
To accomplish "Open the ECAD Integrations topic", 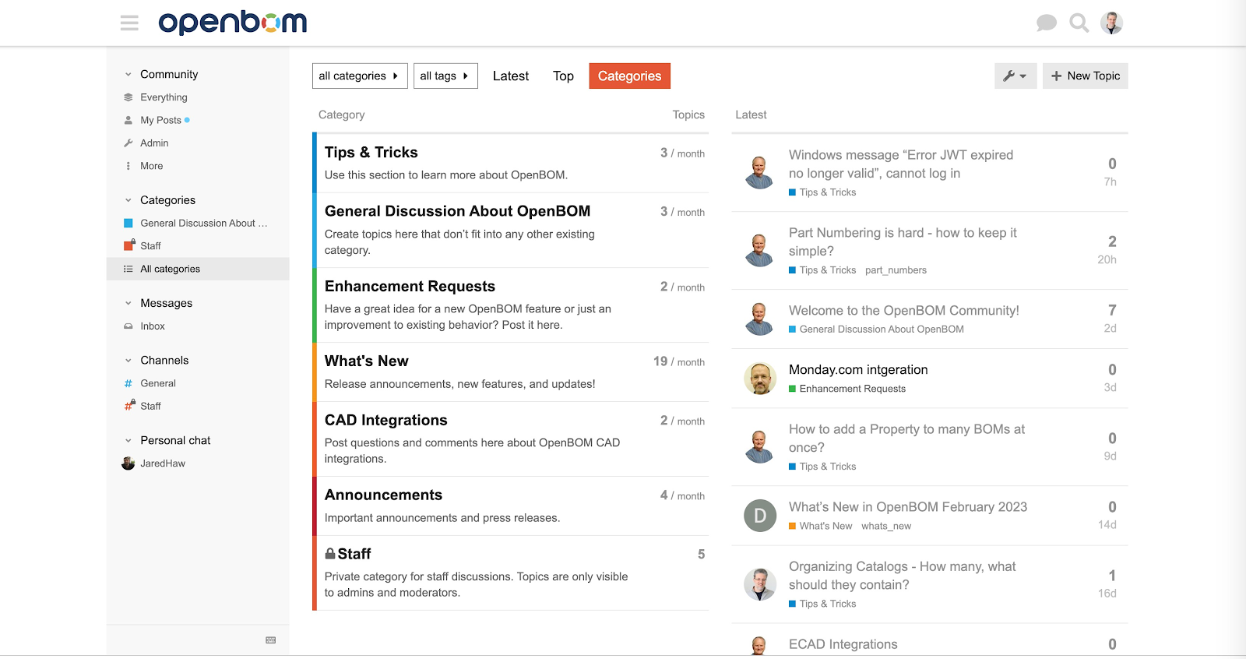I will pyautogui.click(x=843, y=644).
